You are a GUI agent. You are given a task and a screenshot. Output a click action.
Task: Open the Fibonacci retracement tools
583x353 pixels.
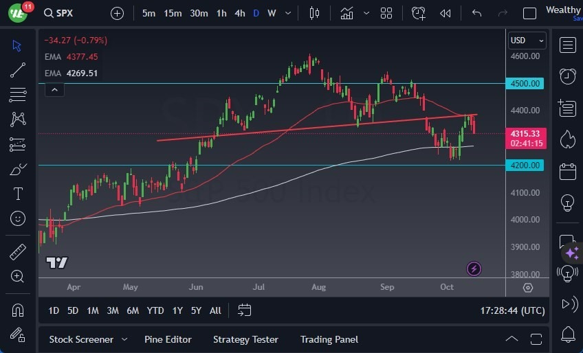pyautogui.click(x=17, y=95)
